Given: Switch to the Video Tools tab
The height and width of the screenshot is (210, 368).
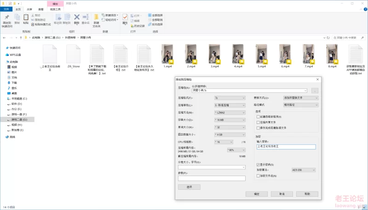Looking at the screenshot, I should (x=55, y=9).
